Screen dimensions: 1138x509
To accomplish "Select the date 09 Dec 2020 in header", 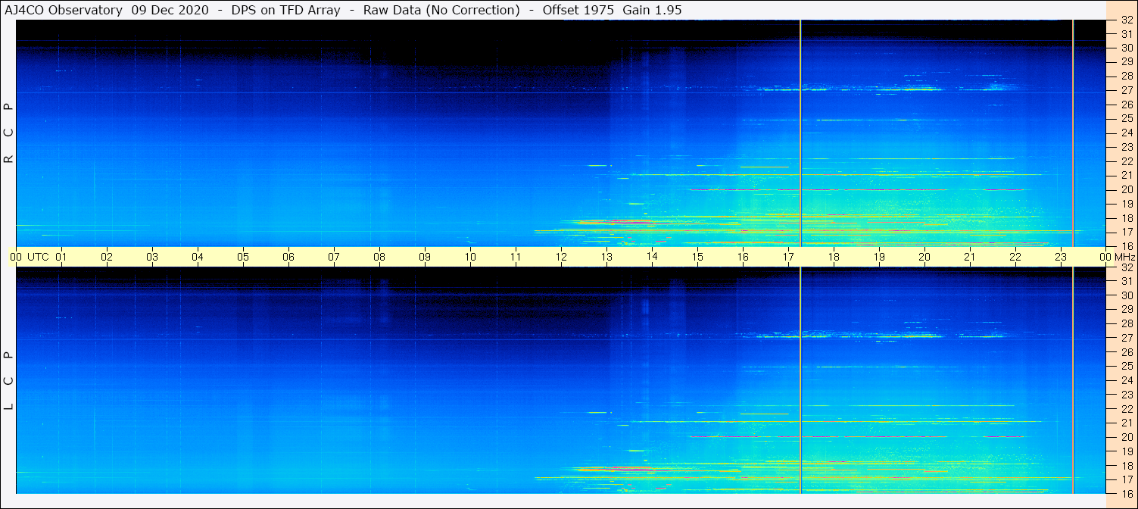I will click(170, 10).
